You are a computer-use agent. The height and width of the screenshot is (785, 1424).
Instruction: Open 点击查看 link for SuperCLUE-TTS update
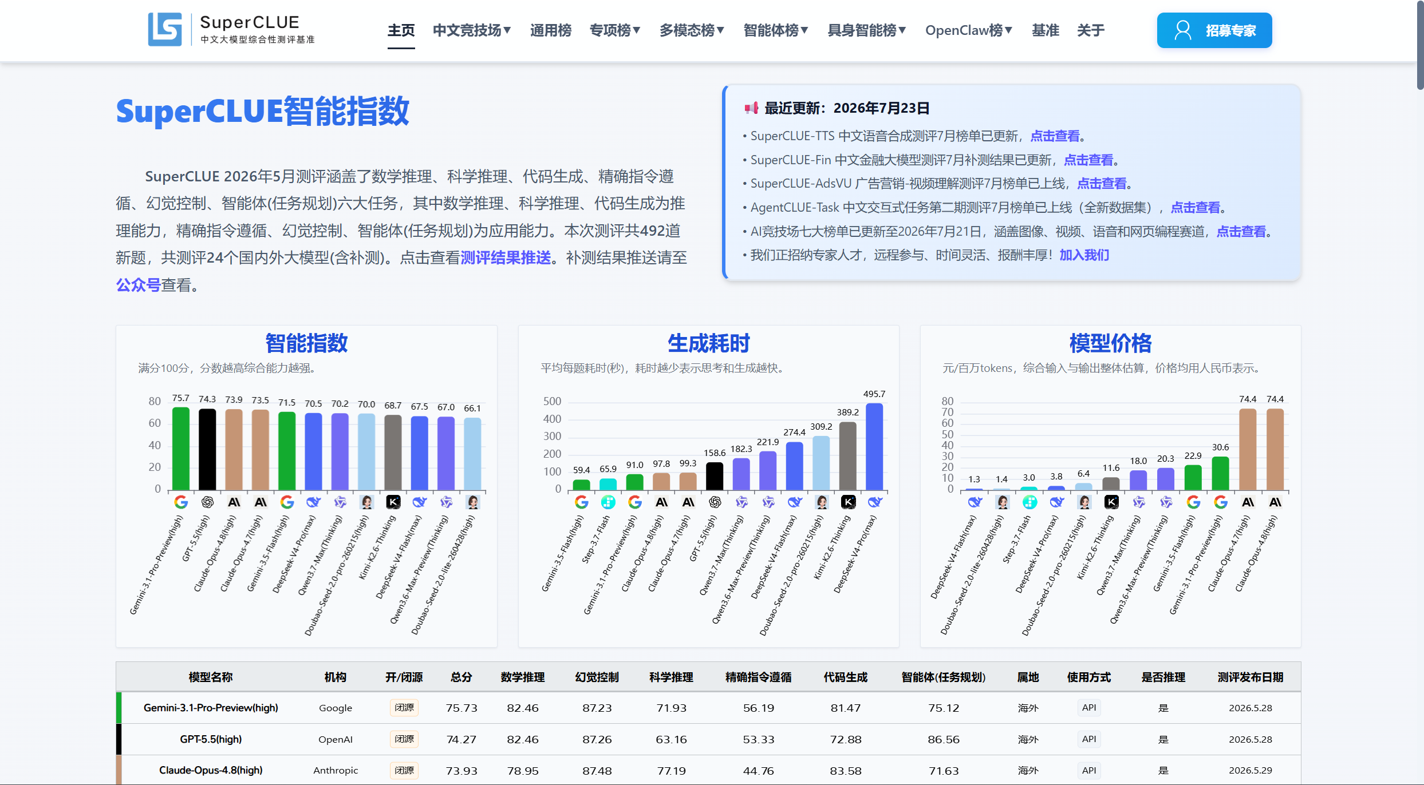click(1055, 136)
